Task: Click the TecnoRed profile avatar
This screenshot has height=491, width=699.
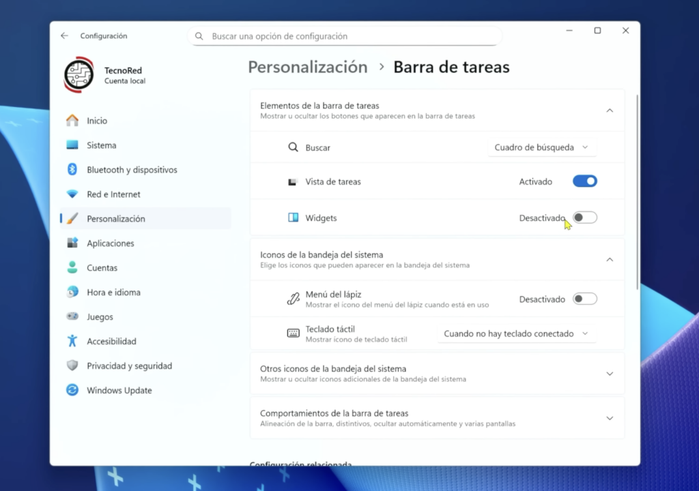Action: point(79,74)
